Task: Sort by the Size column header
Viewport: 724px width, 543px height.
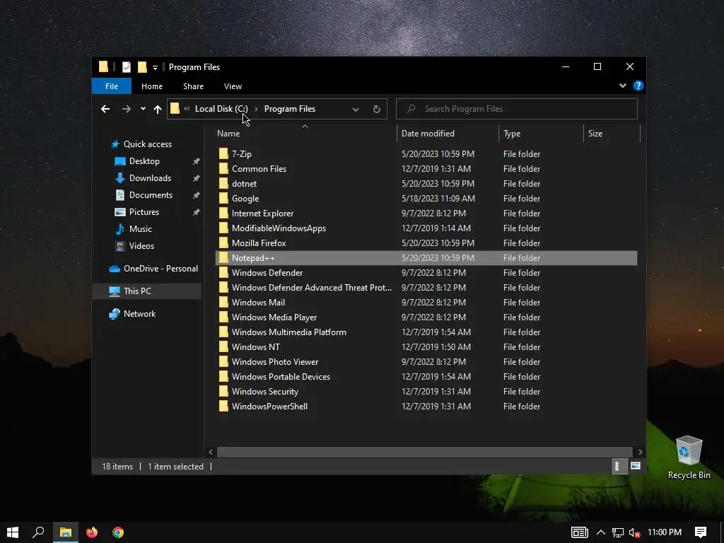Action: tap(595, 134)
